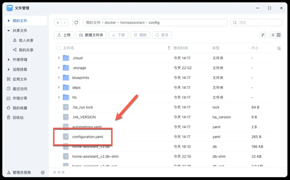
Task: Switch to grid view layout icon
Action: pyautogui.click(x=278, y=35)
